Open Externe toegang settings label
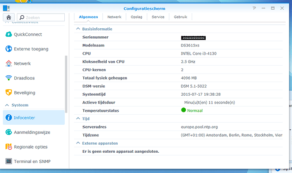The image size is (292, 173). [31, 49]
